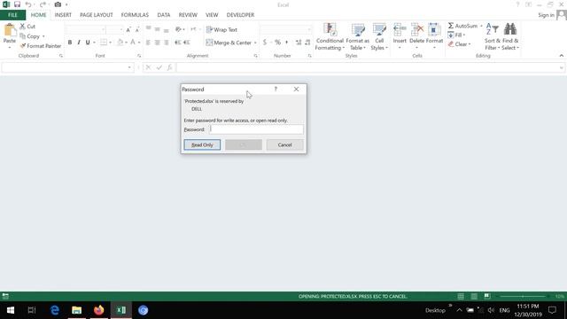This screenshot has height=319, width=567.
Task: Click the Percent Style icon
Action: tap(277, 43)
